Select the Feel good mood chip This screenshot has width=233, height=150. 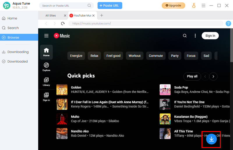pos(113,56)
